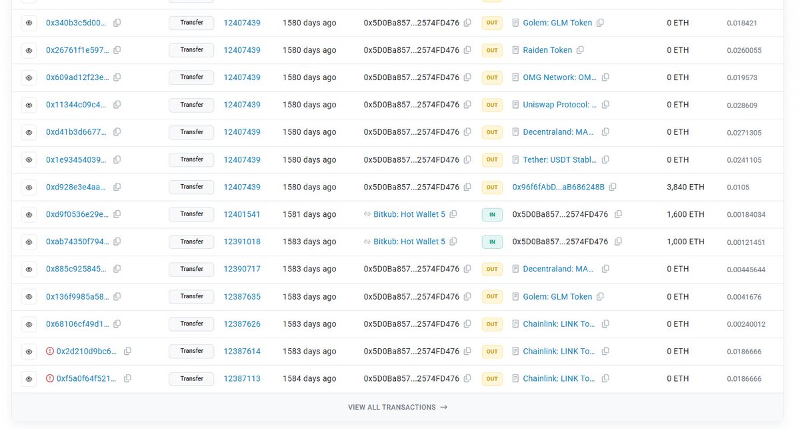This screenshot has width=800, height=429.
Task: Open block 12387626
Action: 242,324
